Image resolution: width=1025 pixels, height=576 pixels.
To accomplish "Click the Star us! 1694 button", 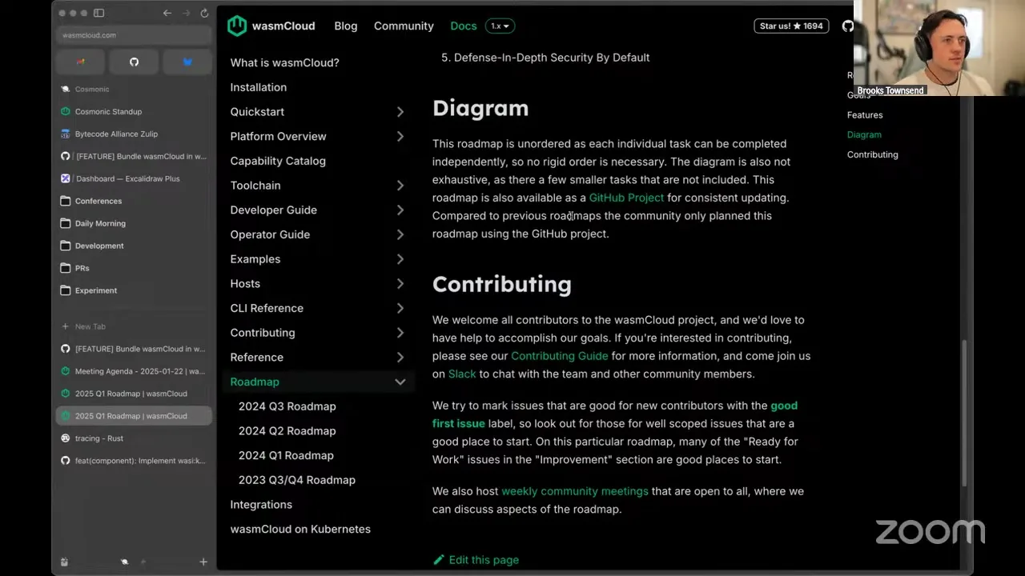I will [791, 26].
